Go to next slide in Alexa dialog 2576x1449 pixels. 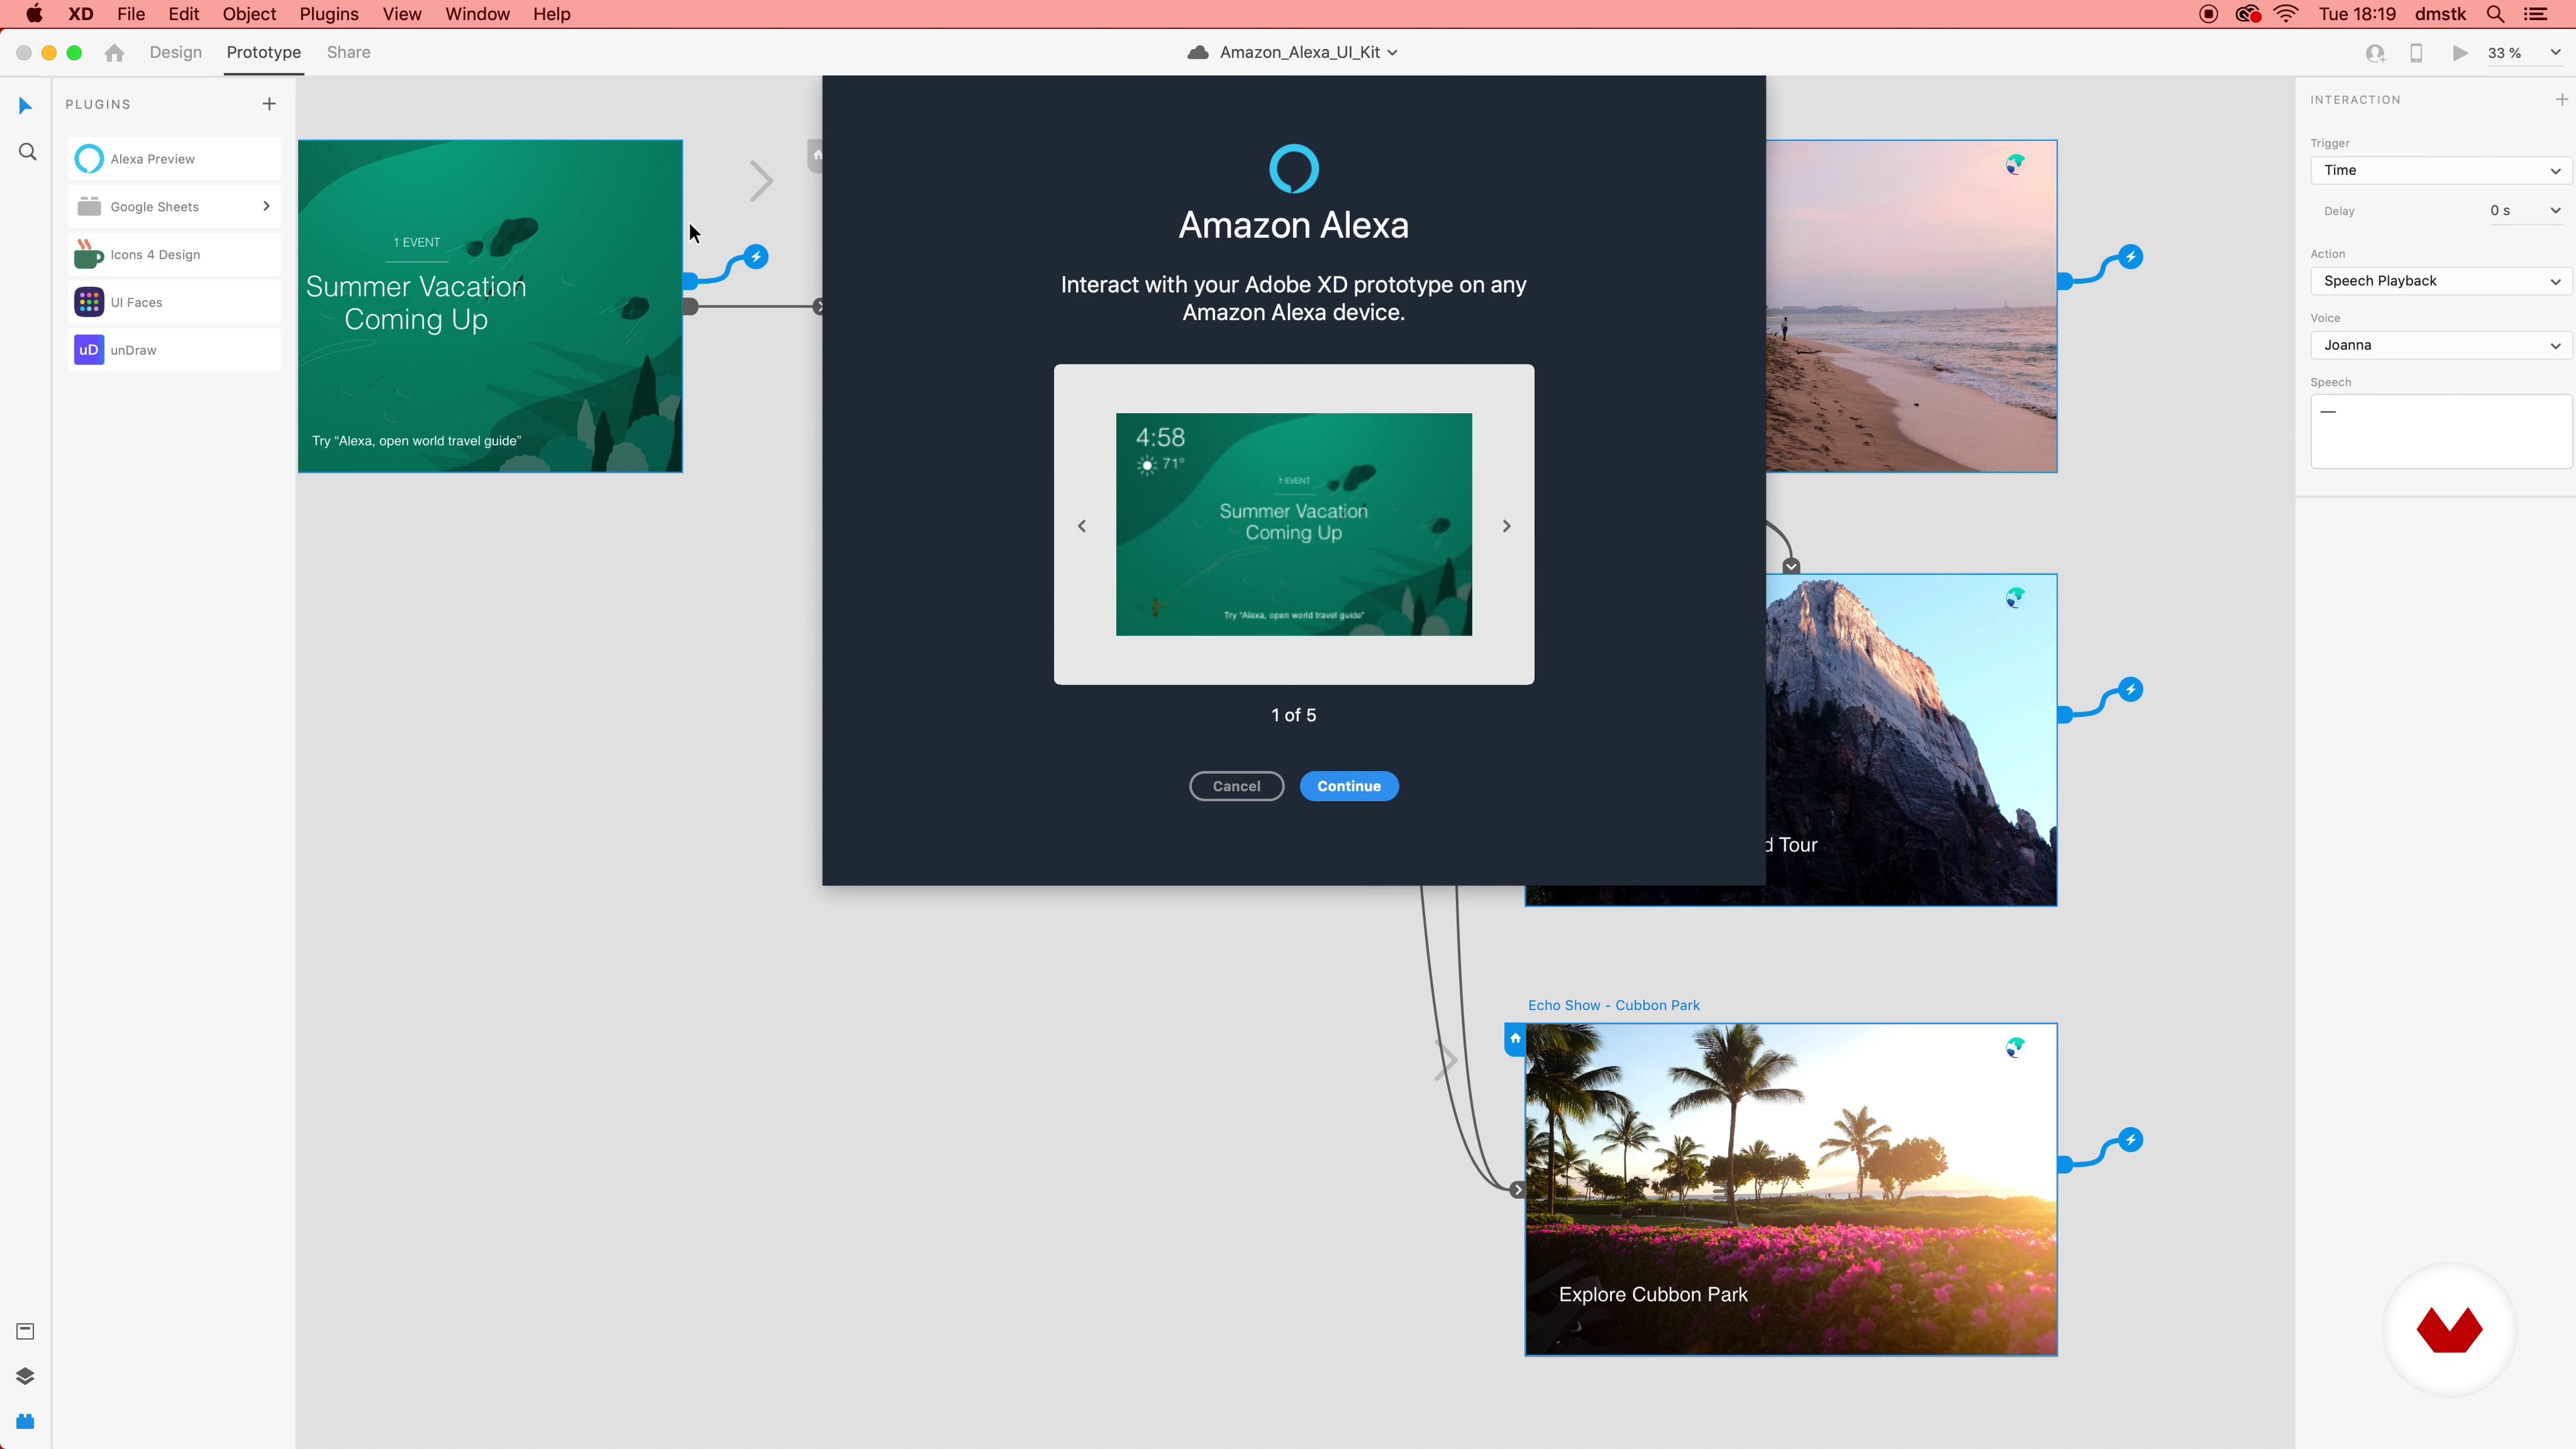tap(1506, 526)
